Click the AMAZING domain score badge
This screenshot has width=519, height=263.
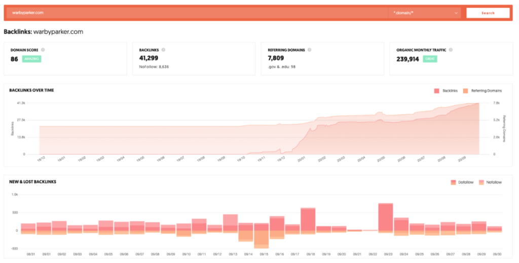(32, 59)
